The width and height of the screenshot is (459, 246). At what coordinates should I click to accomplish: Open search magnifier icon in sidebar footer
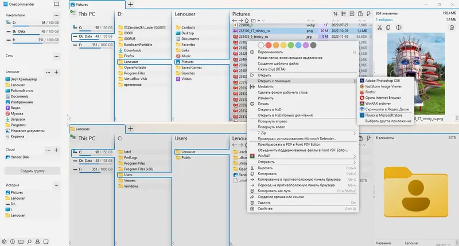coord(29,241)
